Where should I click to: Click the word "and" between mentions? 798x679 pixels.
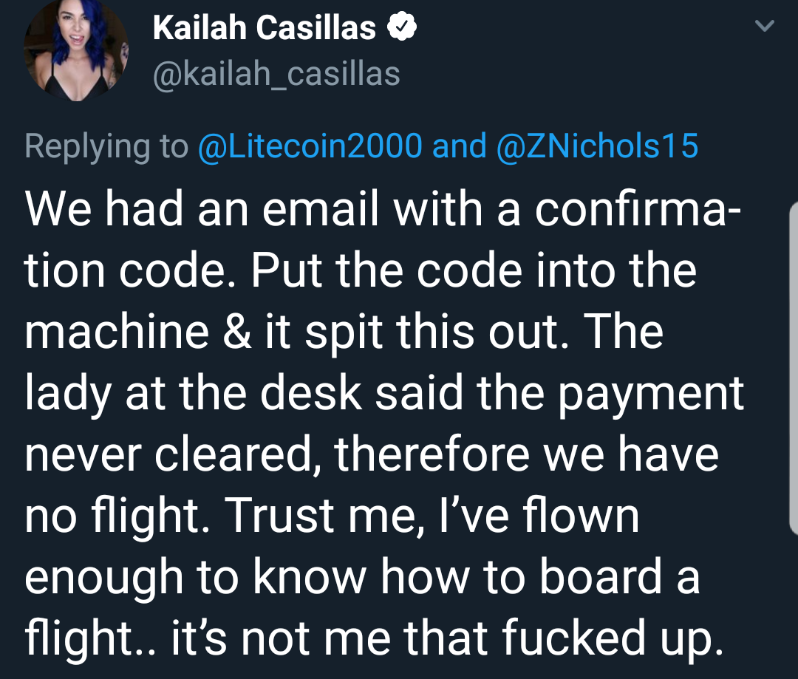[x=459, y=146]
